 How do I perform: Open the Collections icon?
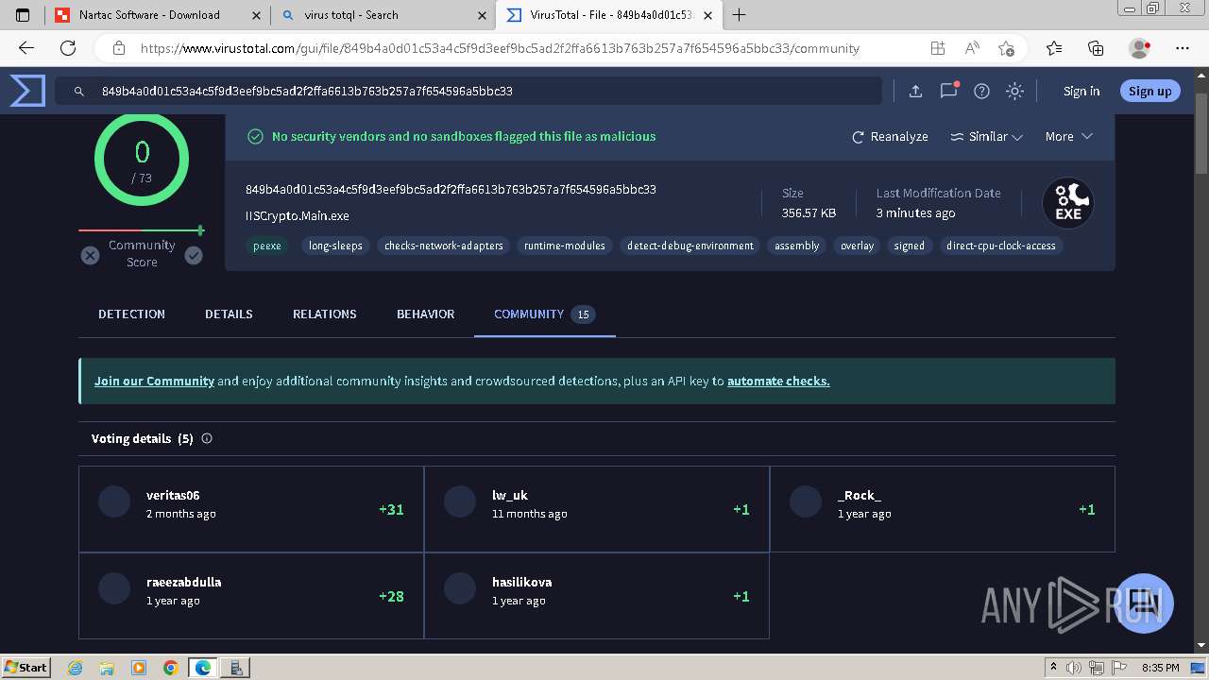tap(1096, 48)
